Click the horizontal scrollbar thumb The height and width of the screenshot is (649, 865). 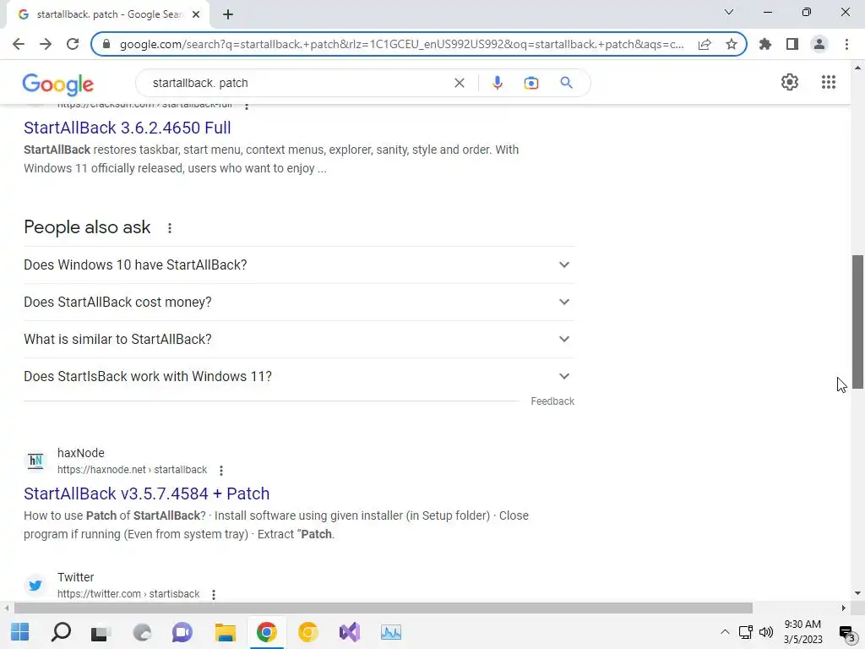383,608
